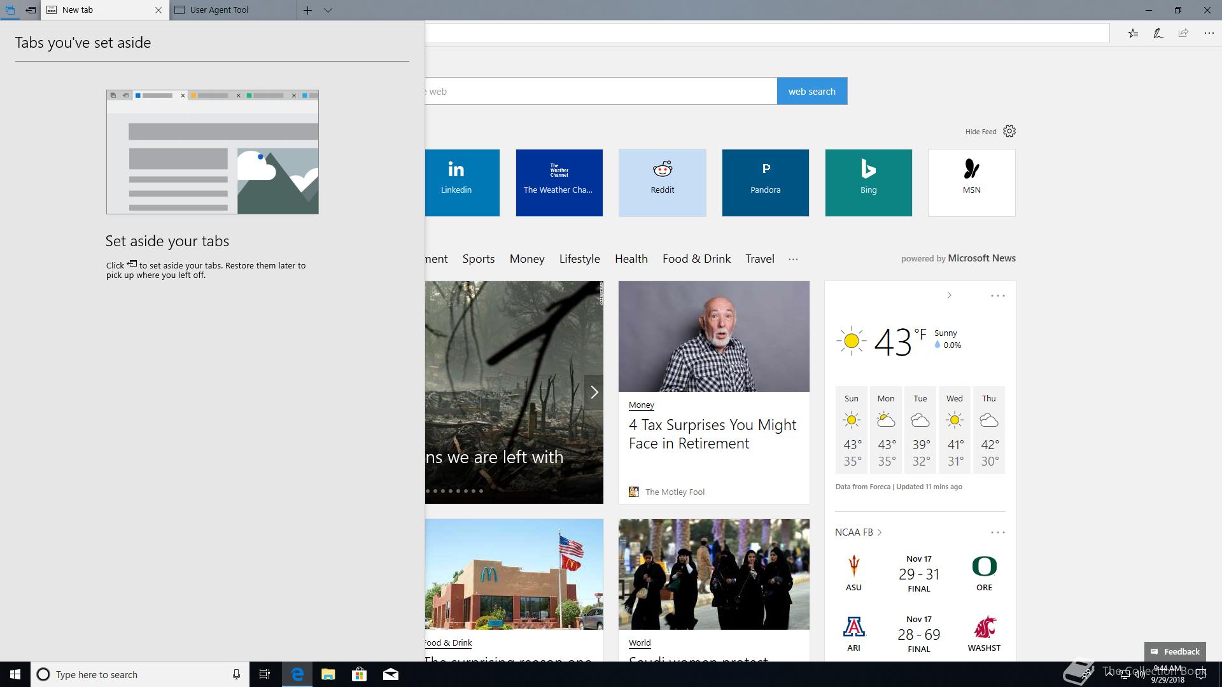Screen dimensions: 1222x687
Task: Open weather card more options dots
Action: tap(997, 296)
